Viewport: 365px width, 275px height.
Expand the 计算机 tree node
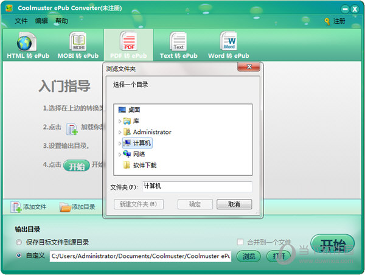pos(120,144)
